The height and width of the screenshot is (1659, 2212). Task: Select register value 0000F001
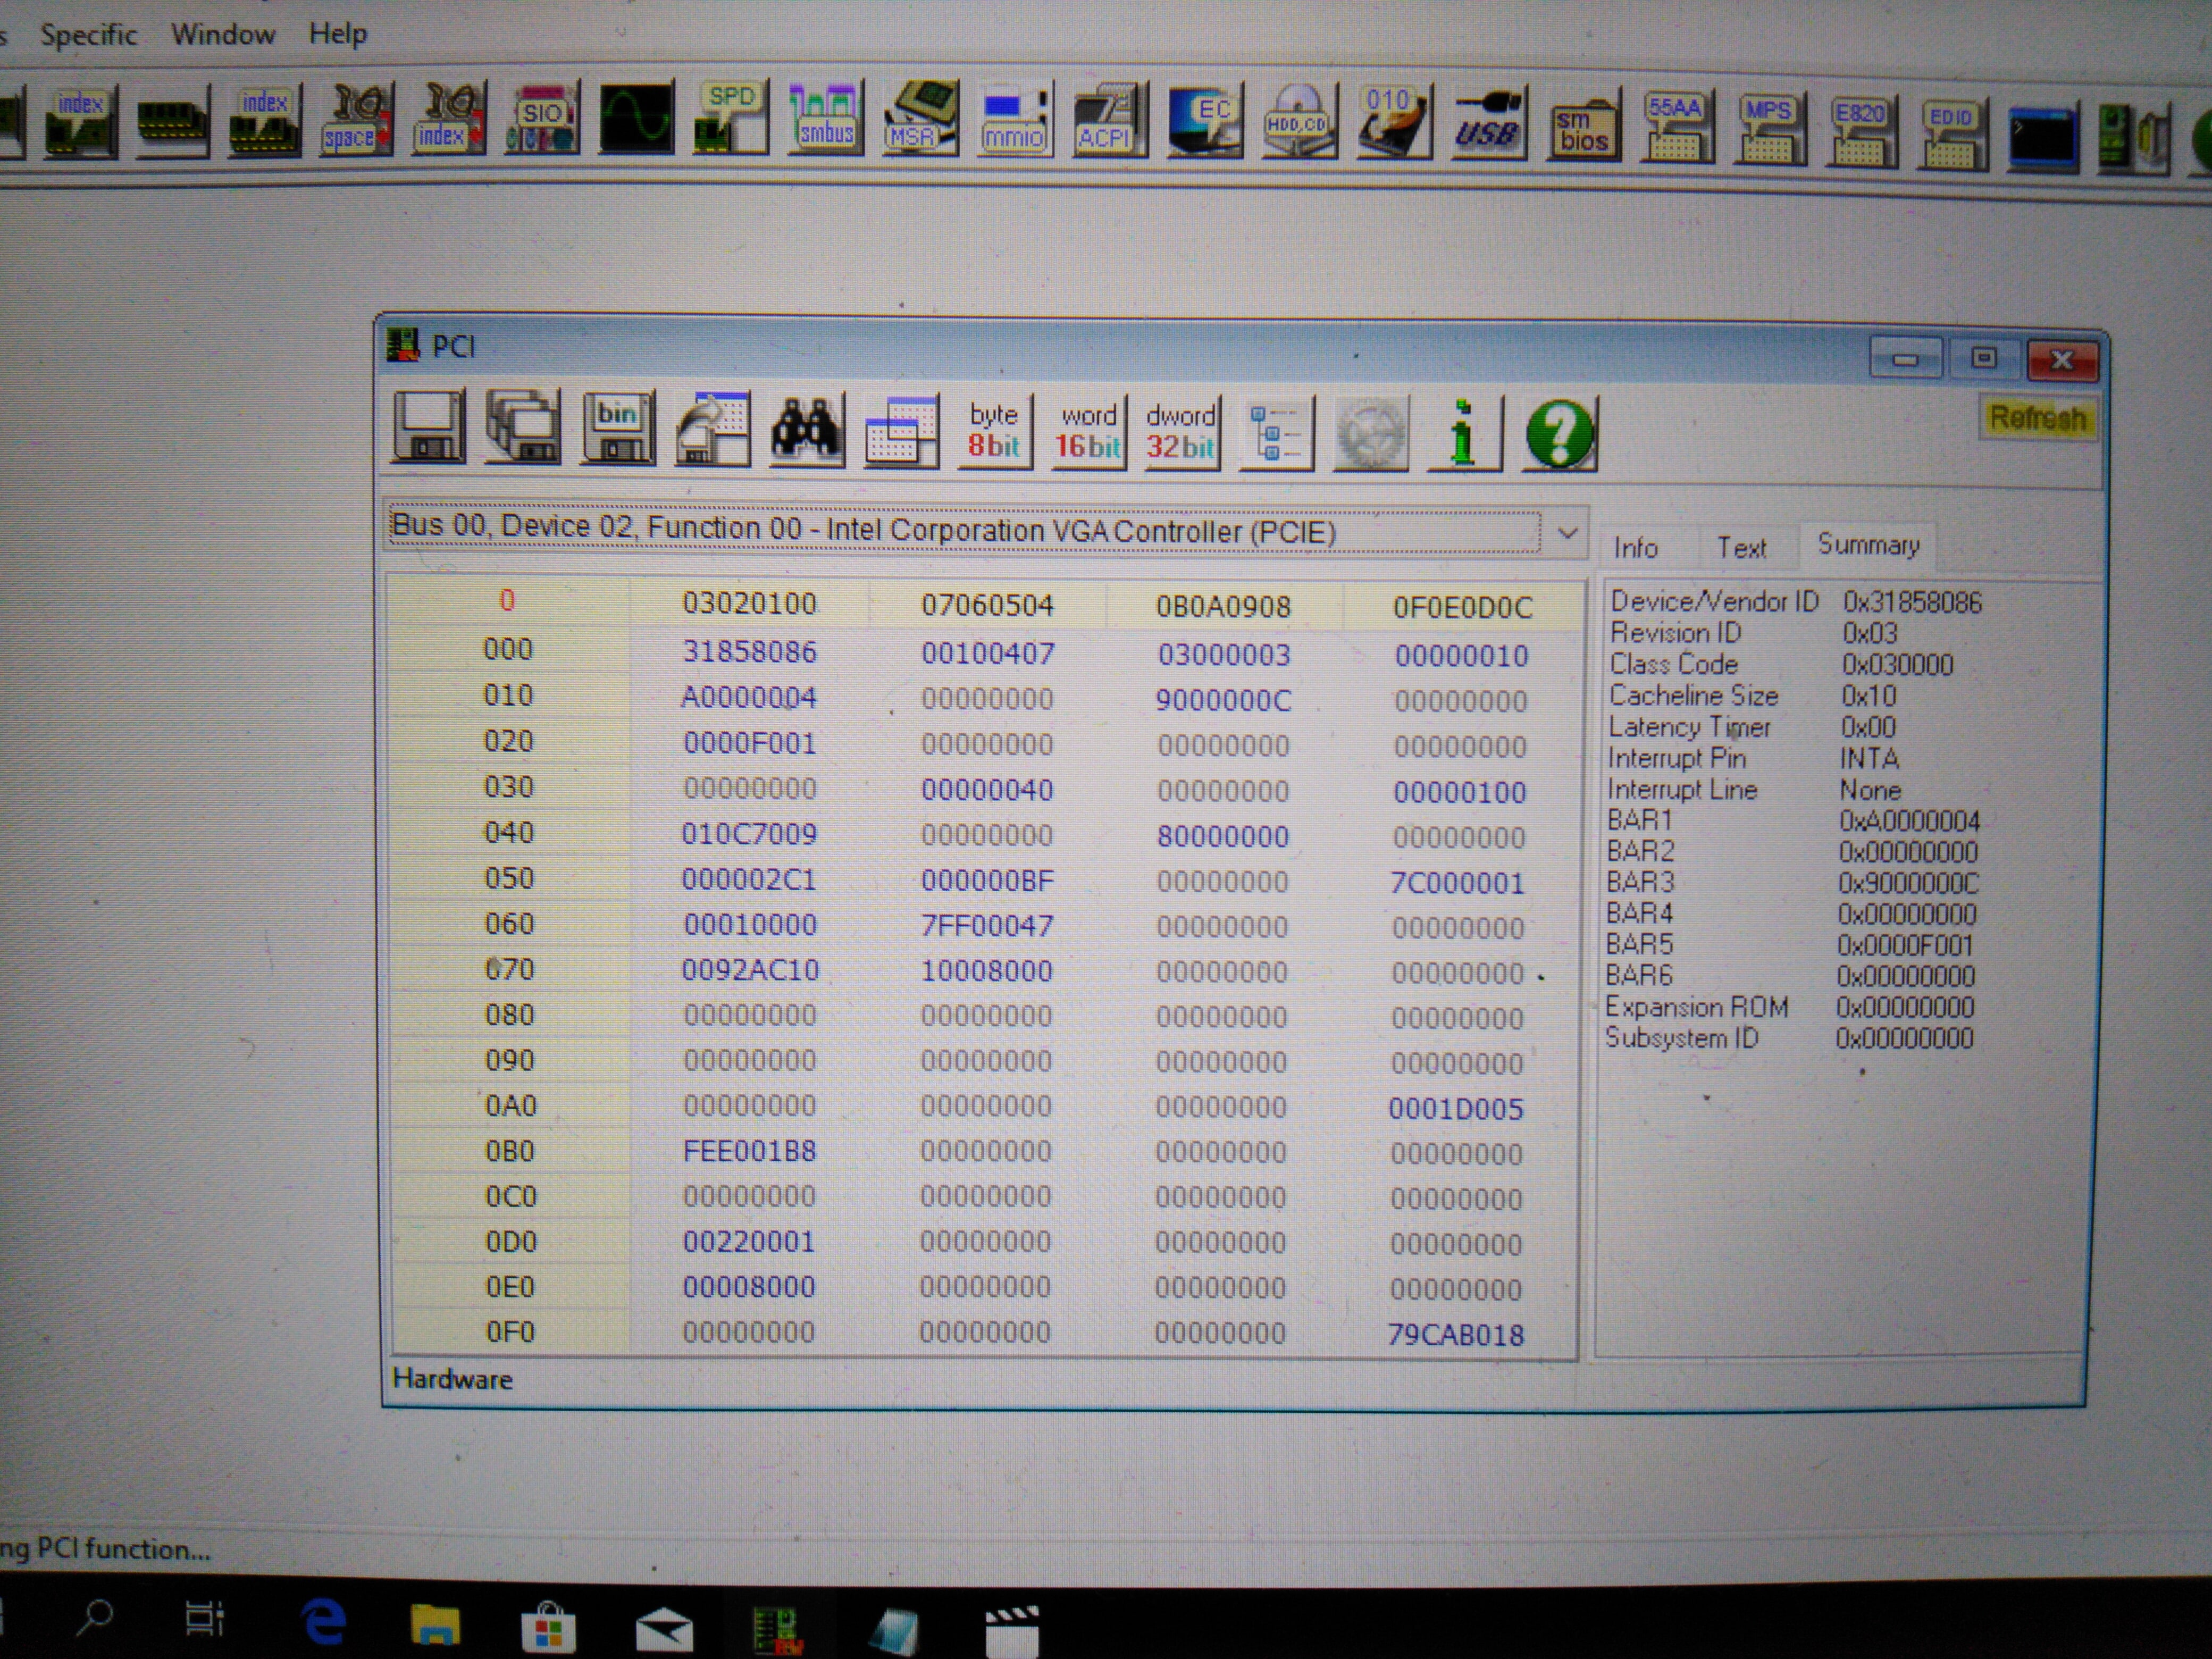click(x=749, y=743)
